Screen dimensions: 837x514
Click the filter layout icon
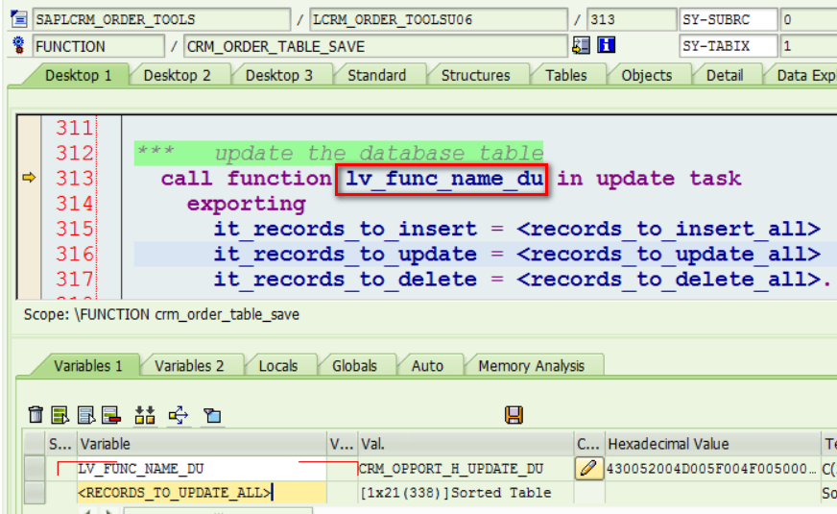coord(212,415)
